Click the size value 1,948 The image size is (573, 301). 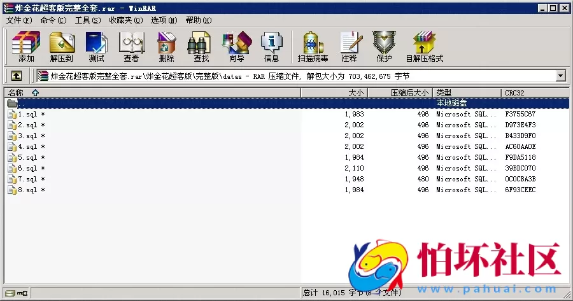coord(354,179)
